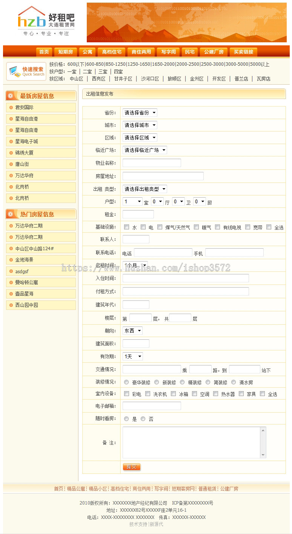Viewport: 292px width, 534px height.
Task: Click the 新源代 support link
Action: (157, 524)
